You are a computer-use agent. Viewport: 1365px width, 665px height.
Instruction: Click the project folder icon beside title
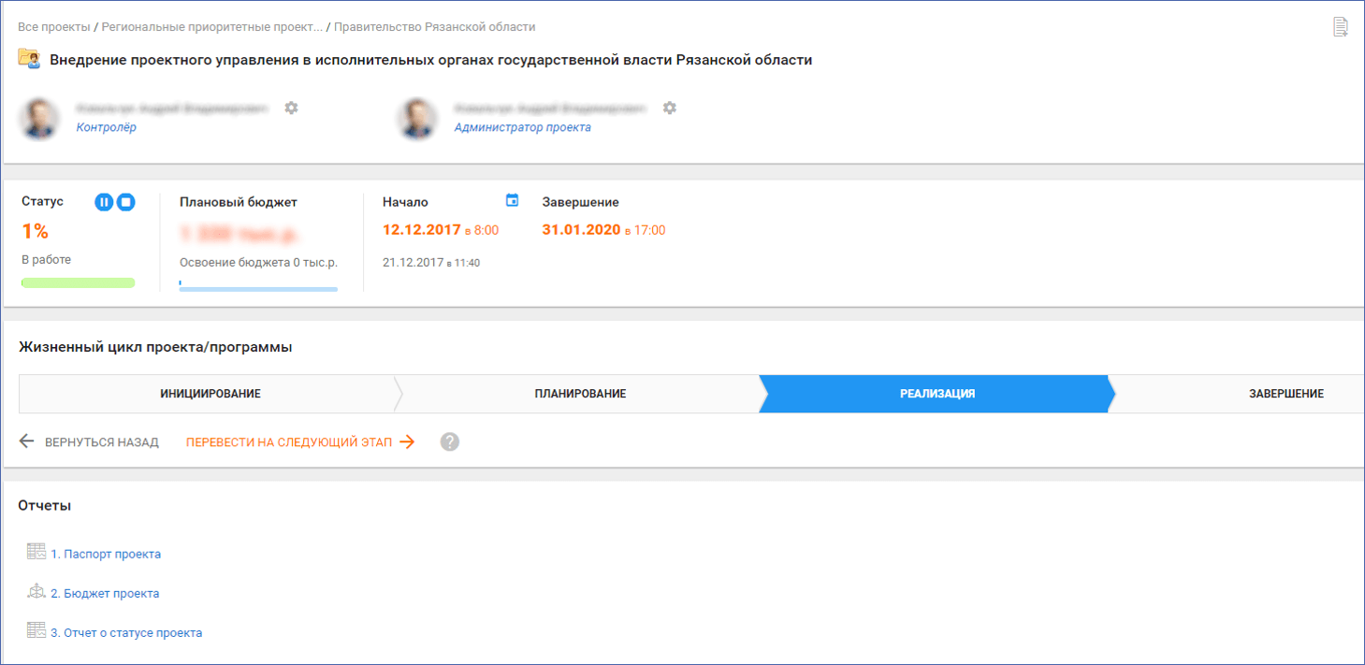tap(29, 59)
